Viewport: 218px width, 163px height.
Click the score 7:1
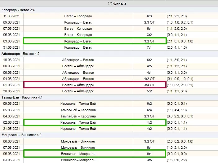point(149,47)
